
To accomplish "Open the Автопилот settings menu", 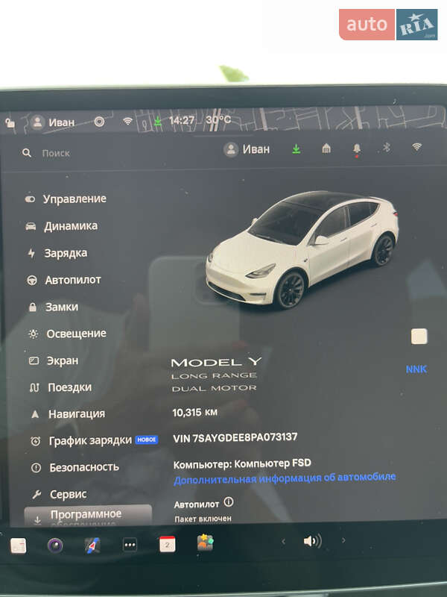I will 64,281.
